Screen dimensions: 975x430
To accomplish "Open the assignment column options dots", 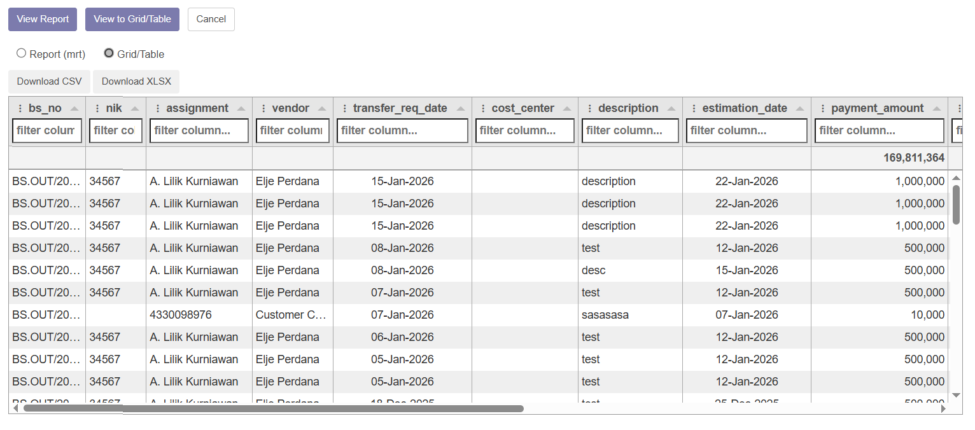I will coord(157,109).
